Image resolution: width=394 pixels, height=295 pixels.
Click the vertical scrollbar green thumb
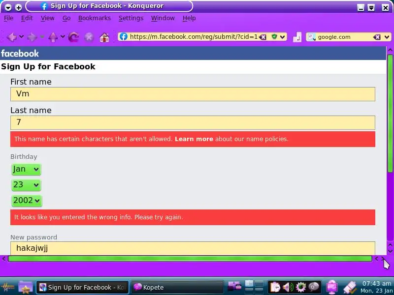(x=390, y=114)
